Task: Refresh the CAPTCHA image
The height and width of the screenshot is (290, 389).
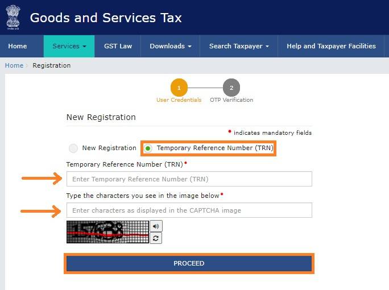Action: tap(156, 238)
